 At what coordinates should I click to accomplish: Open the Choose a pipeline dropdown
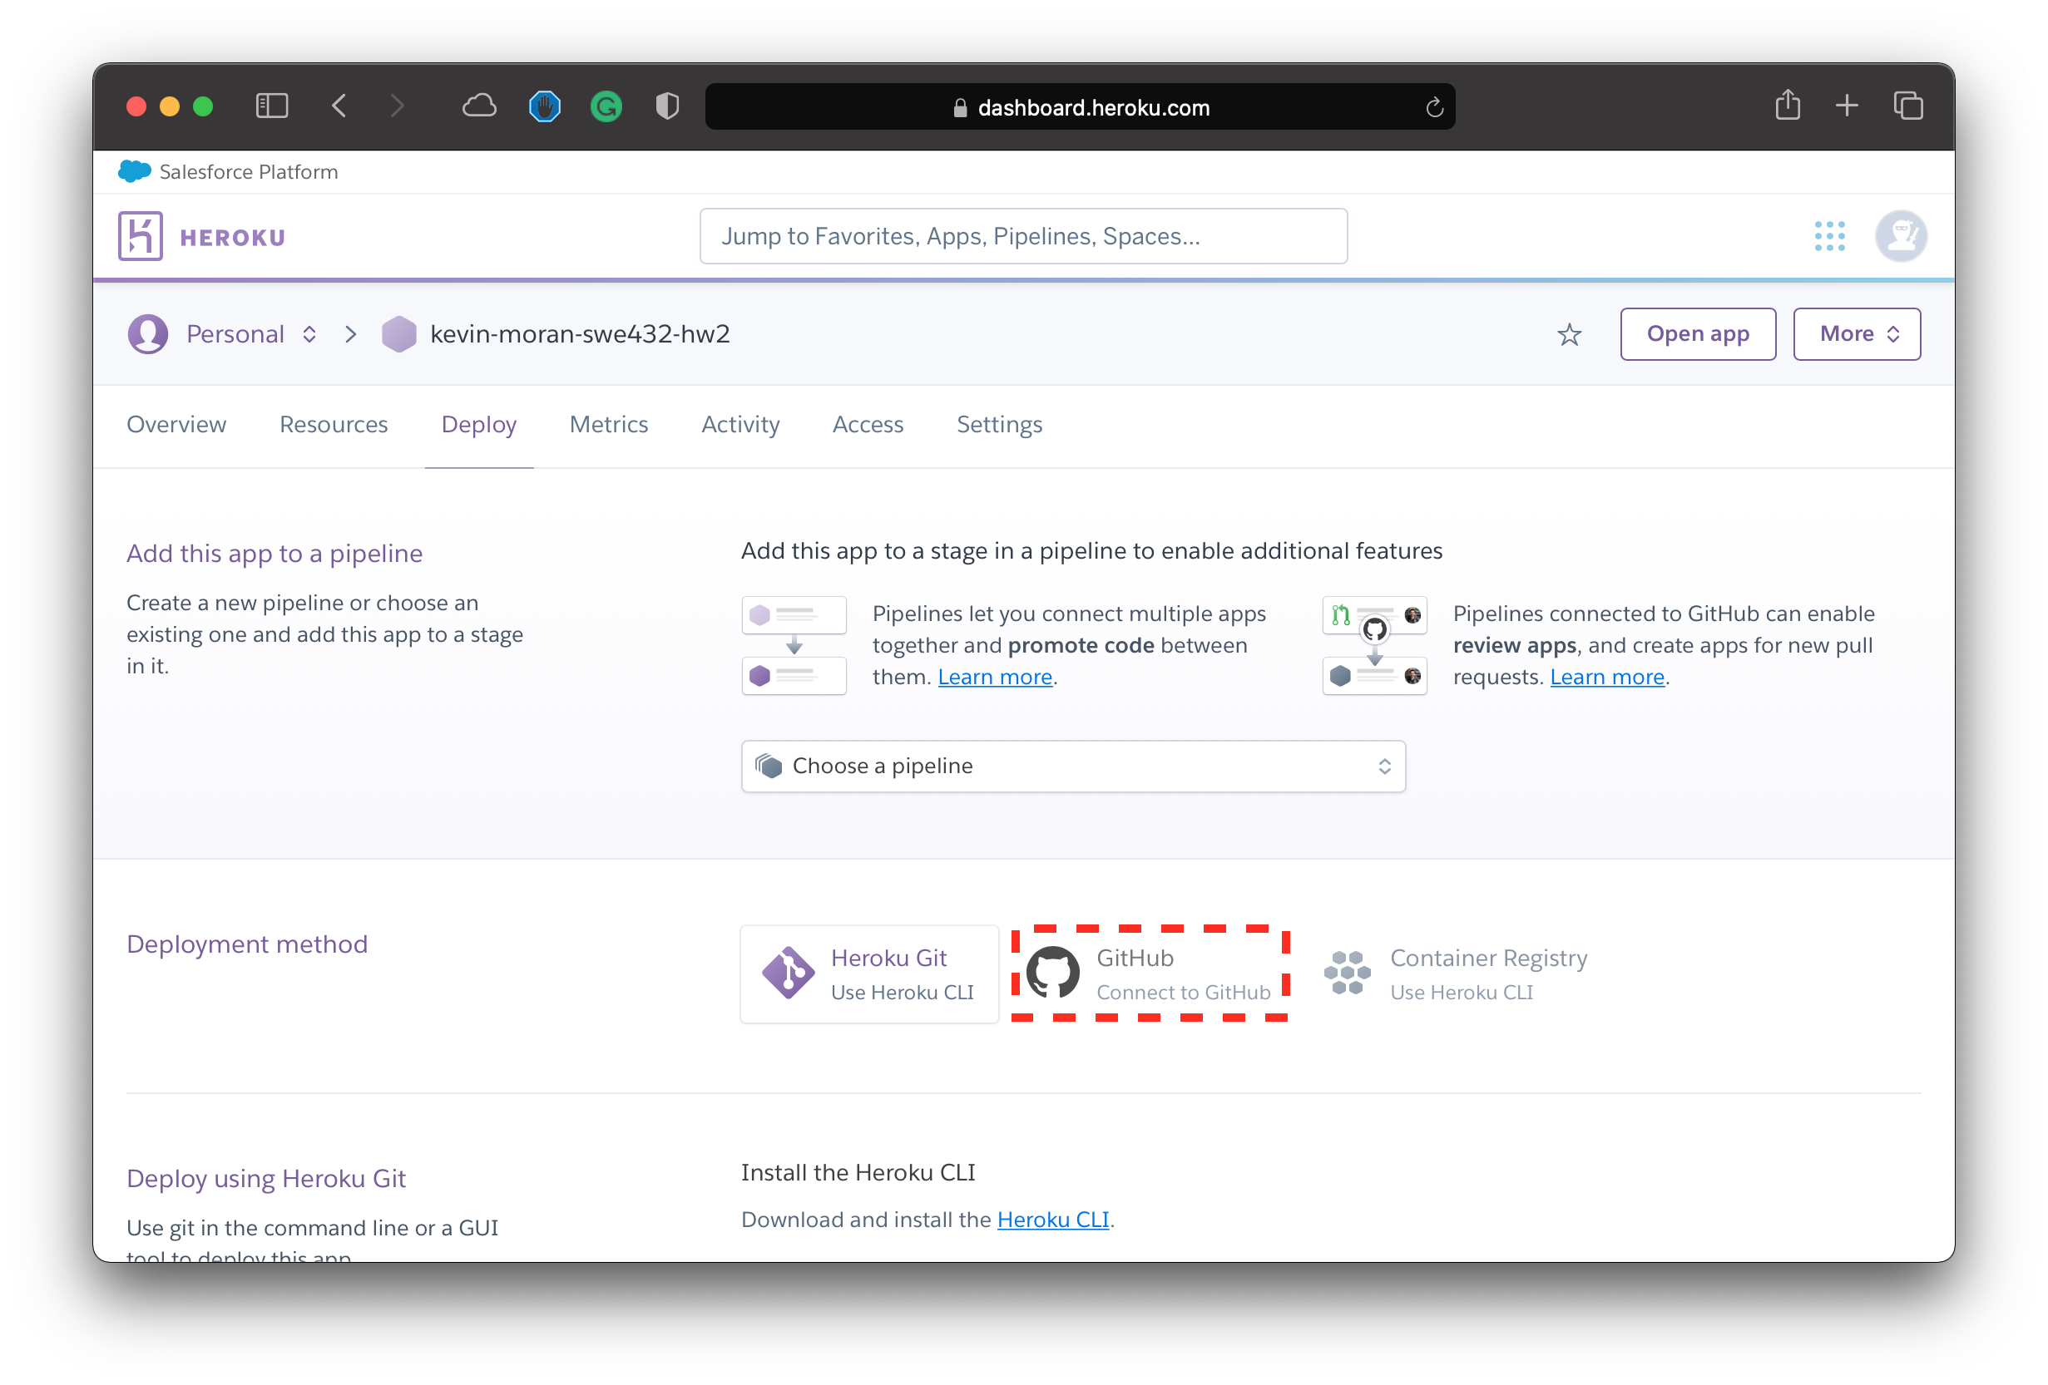[1074, 764]
